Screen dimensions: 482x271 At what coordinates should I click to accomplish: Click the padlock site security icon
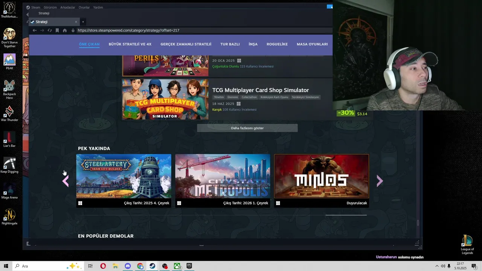(x=73, y=30)
